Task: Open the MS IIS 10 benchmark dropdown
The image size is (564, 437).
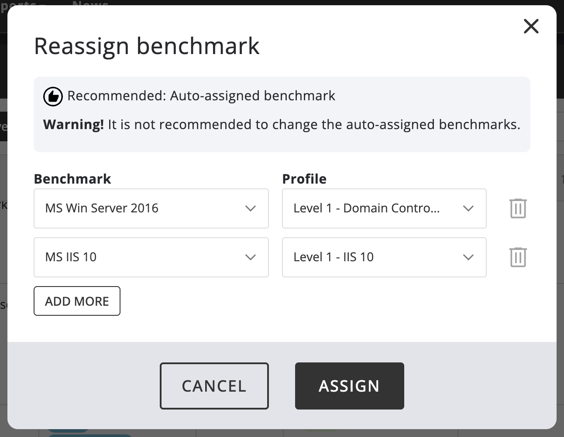Action: click(x=144, y=257)
